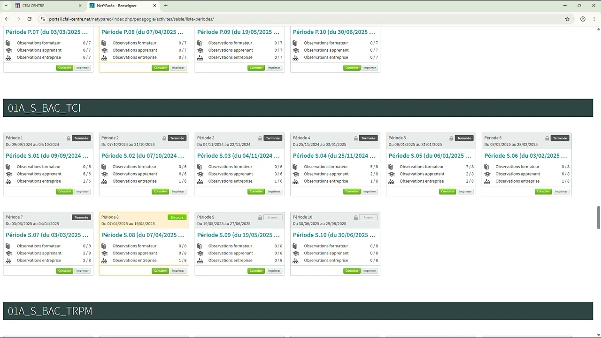The width and height of the screenshot is (601, 338).
Task: Click entreprise factory icon in Période S.03
Action: click(200, 181)
